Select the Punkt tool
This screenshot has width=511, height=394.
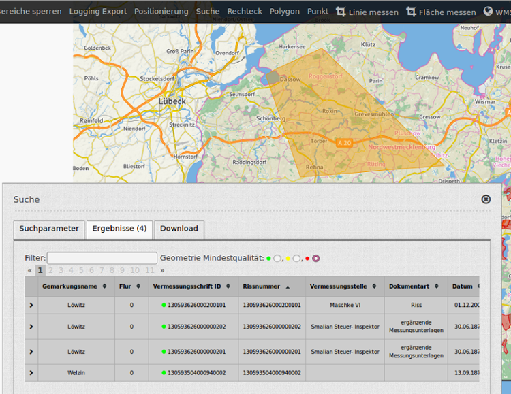click(318, 12)
